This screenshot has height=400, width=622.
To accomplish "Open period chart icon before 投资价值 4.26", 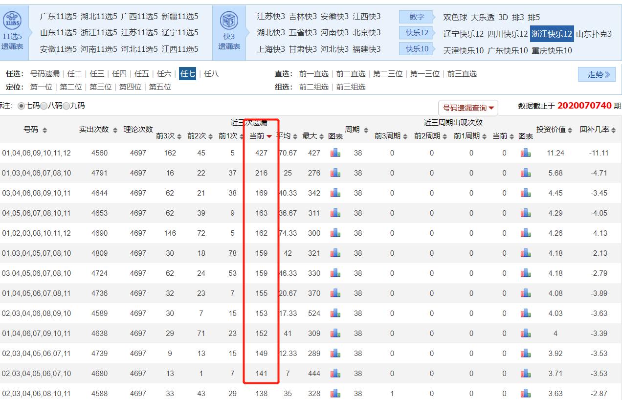I will click(x=526, y=233).
